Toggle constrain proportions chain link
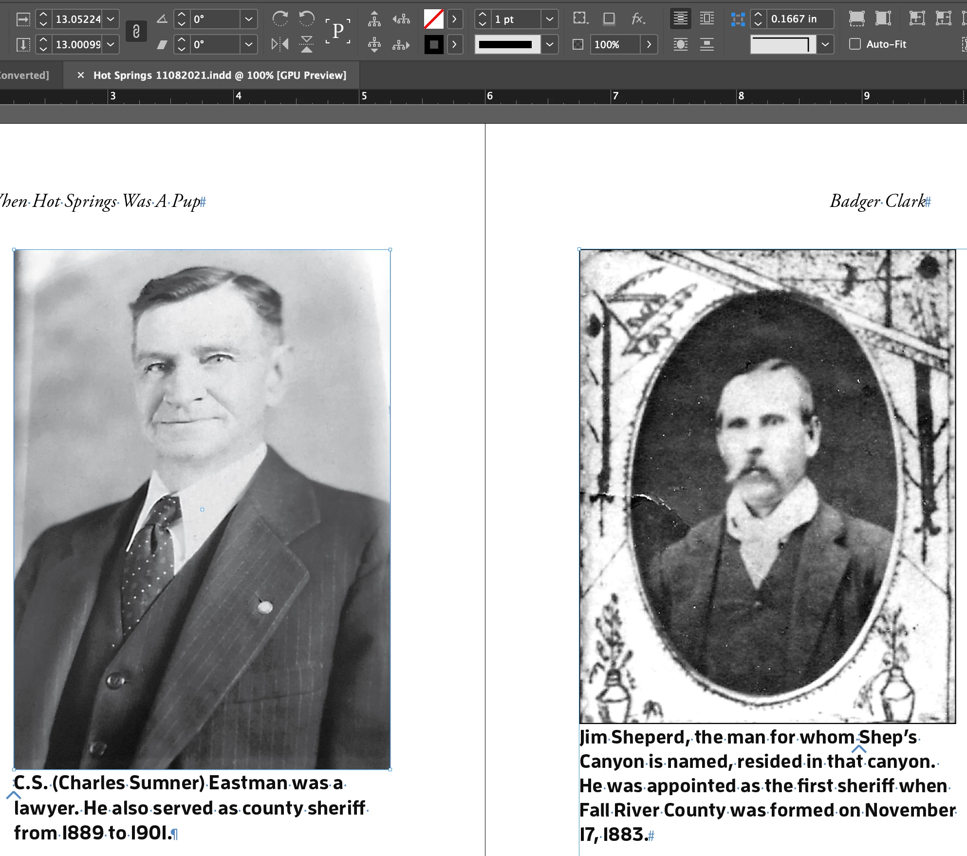Image resolution: width=967 pixels, height=856 pixels. pyautogui.click(x=136, y=32)
